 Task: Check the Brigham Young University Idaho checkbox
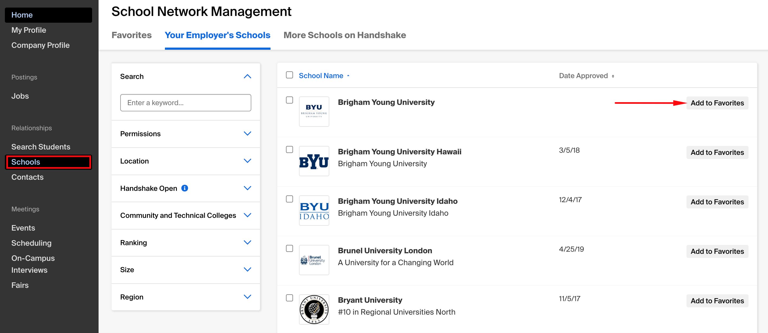tap(289, 199)
